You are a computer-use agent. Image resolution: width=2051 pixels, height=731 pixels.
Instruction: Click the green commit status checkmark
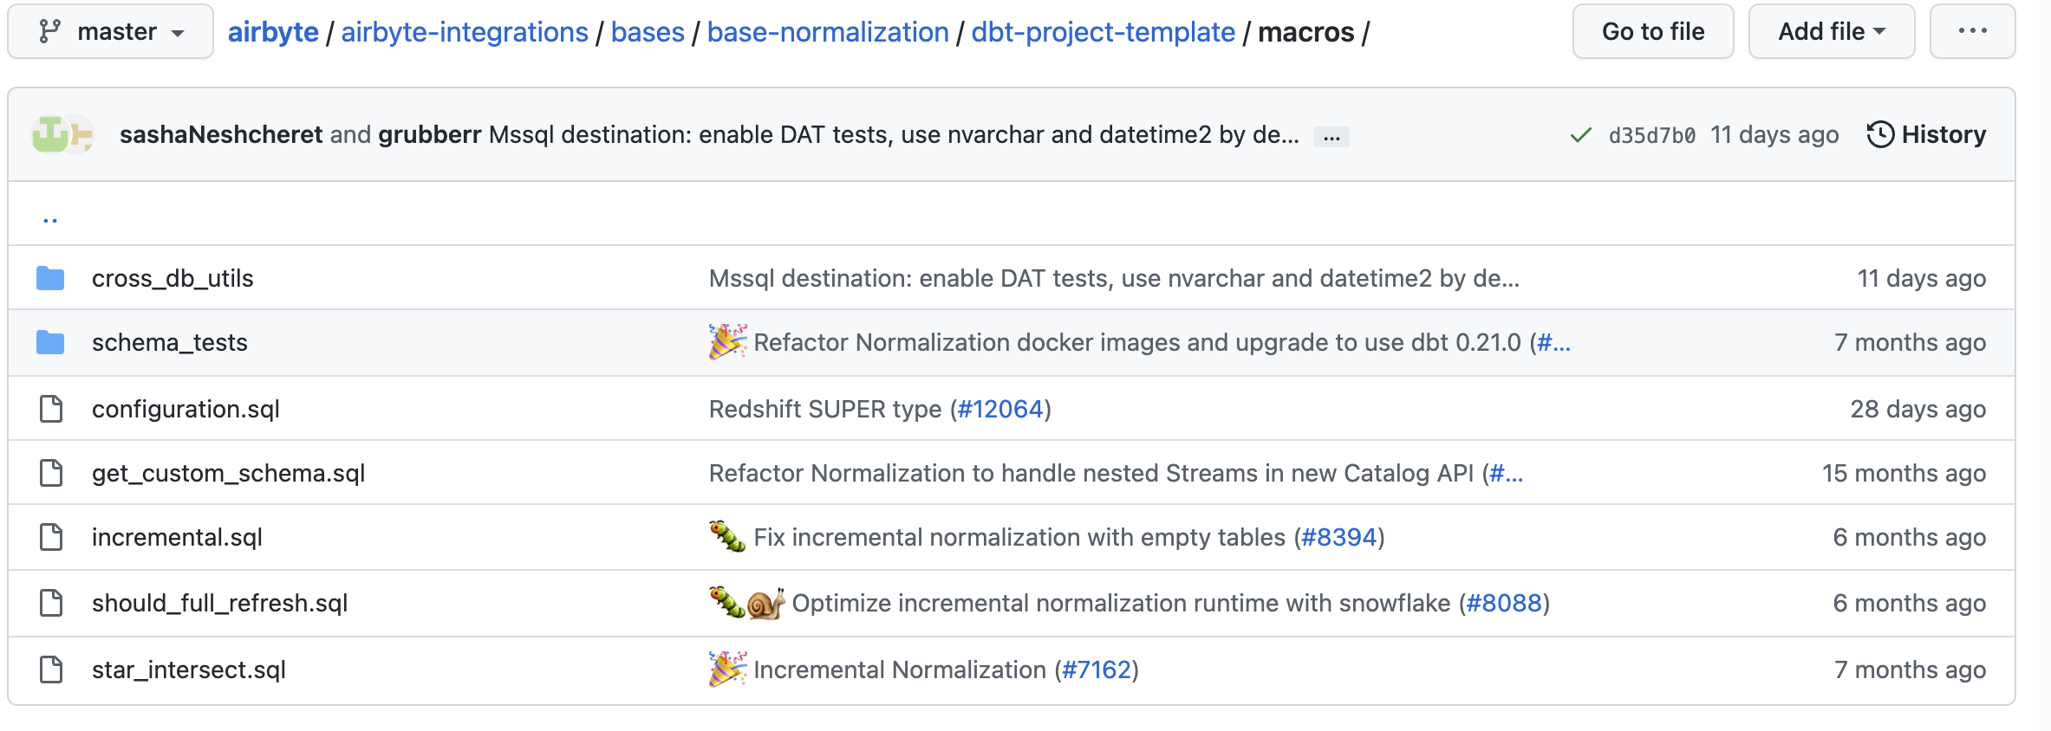tap(1580, 135)
